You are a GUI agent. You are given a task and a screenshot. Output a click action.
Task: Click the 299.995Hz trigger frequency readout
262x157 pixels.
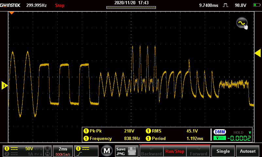[36, 5]
